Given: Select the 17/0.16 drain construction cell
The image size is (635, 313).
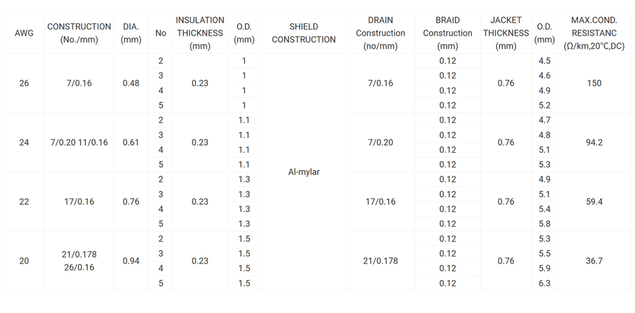Looking at the screenshot, I should point(380,202).
